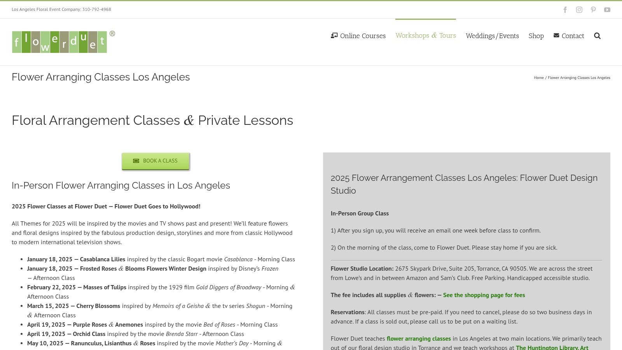Viewport: 622px width, 350px height.
Task: Open The Huntington Library link
Action: (x=552, y=347)
